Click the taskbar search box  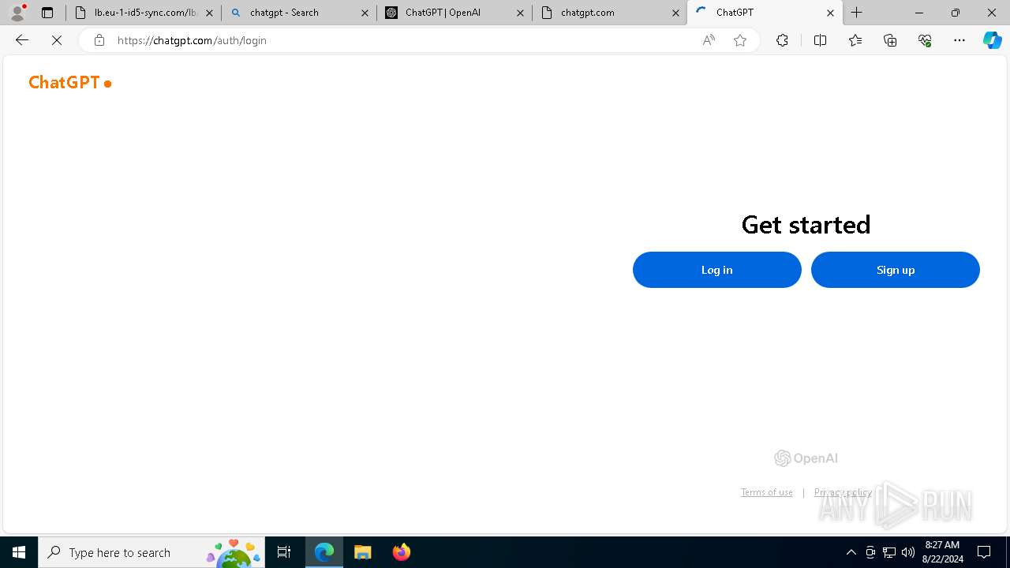point(151,552)
